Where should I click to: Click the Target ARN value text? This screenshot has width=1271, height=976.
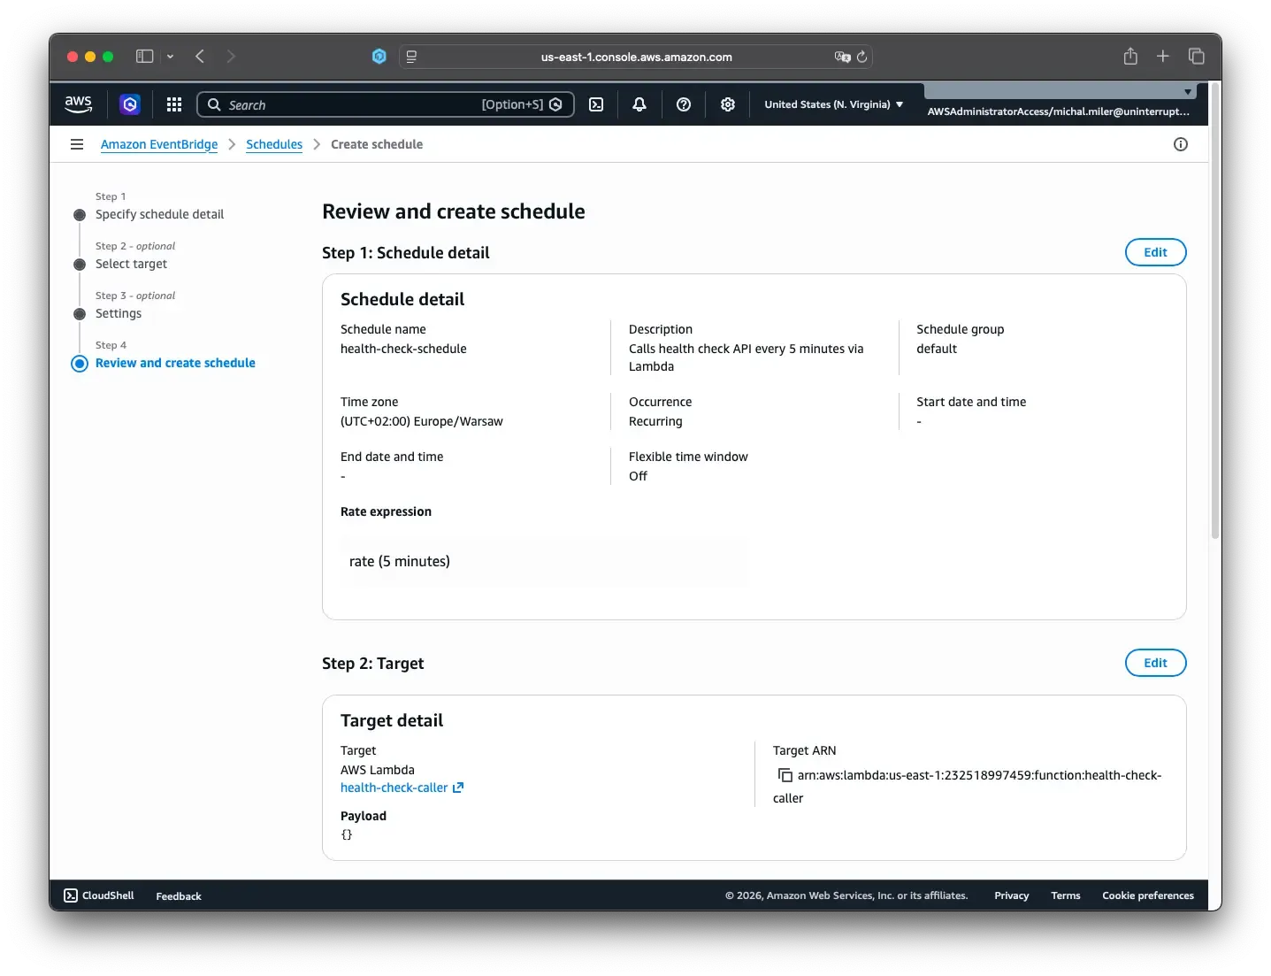click(x=968, y=787)
